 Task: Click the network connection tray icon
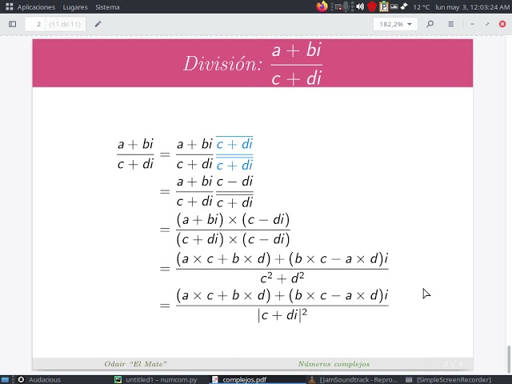[404, 6]
